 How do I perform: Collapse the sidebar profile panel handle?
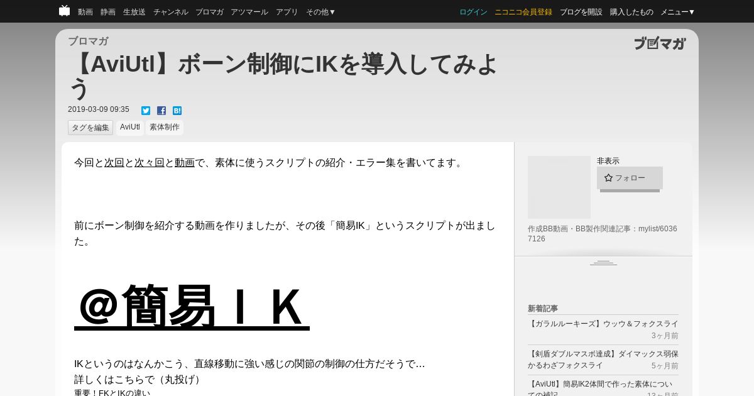tap(603, 262)
